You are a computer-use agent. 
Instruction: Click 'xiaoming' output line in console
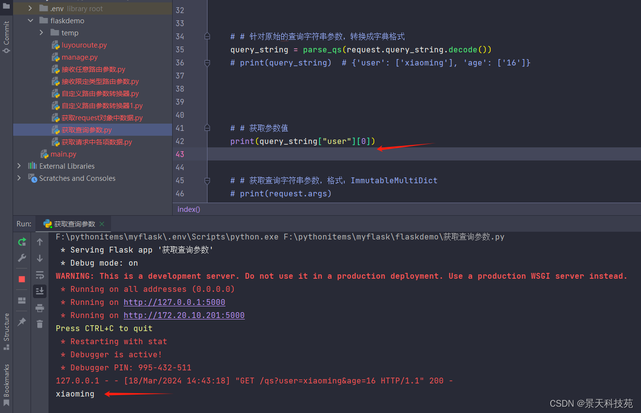click(75, 394)
